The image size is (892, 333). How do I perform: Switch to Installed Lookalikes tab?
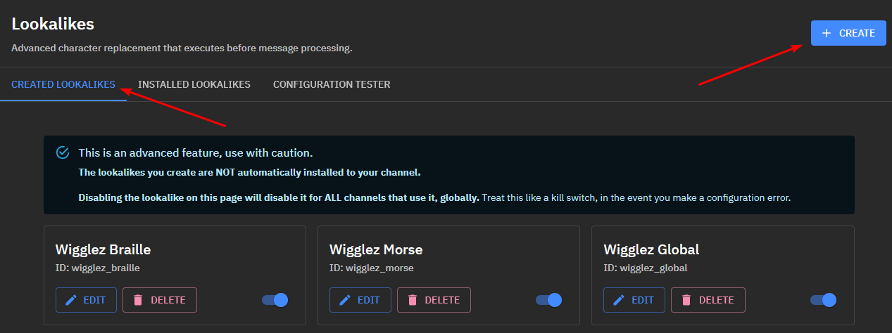(x=194, y=84)
